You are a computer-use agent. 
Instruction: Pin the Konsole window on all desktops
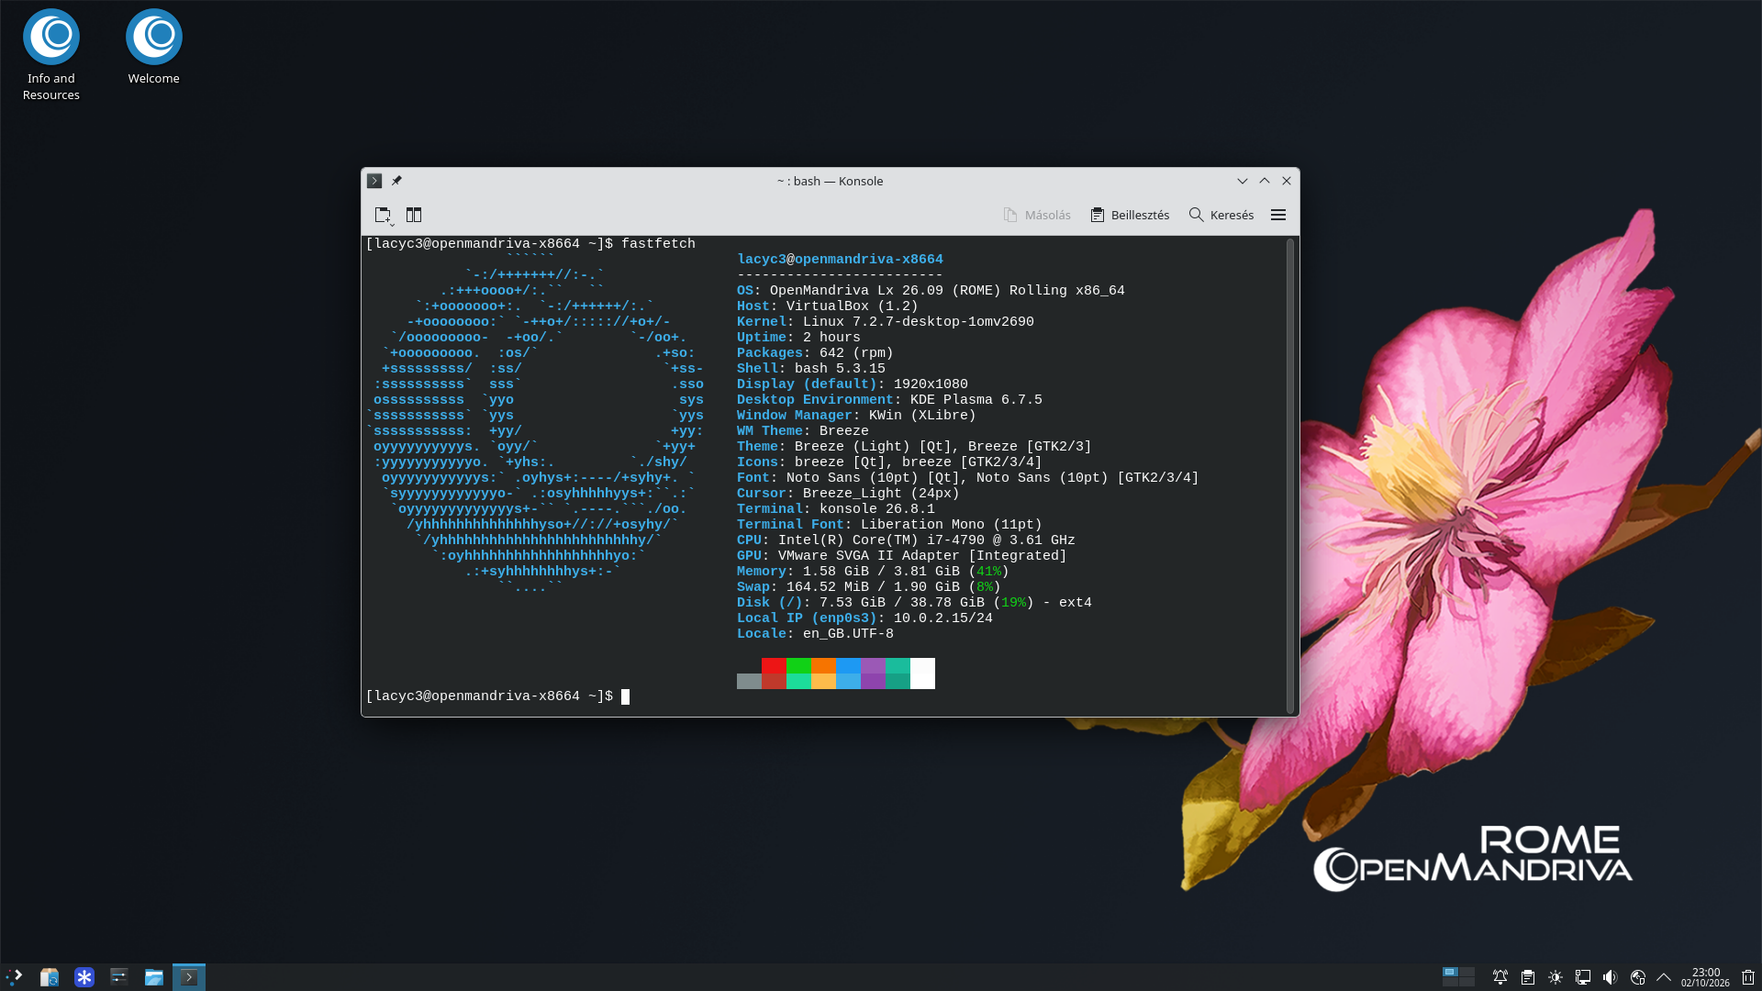(396, 181)
